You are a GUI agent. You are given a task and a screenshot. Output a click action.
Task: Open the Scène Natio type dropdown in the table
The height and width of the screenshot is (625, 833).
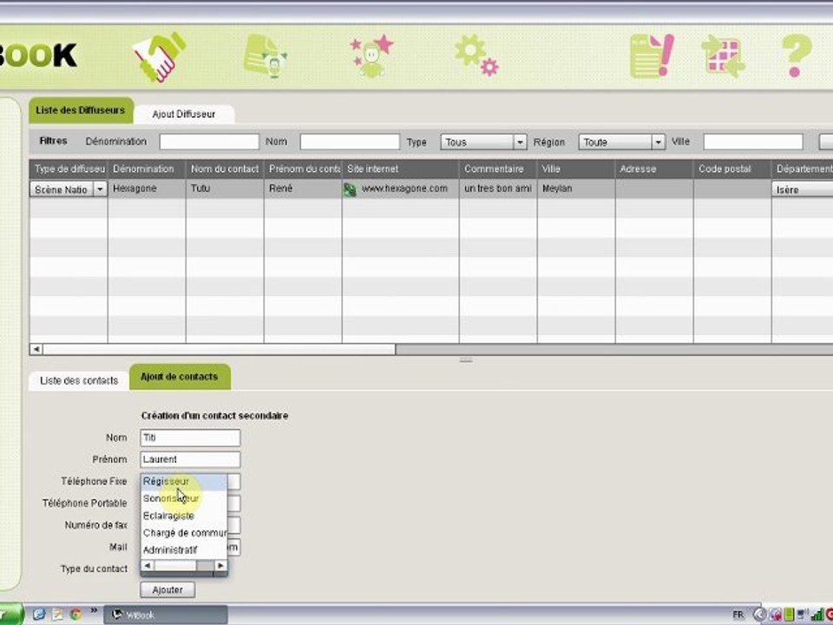68,189
